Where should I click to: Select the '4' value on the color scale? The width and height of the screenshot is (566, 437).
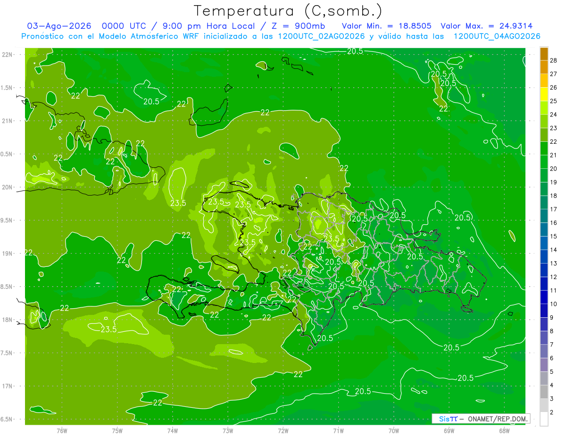[x=552, y=385]
